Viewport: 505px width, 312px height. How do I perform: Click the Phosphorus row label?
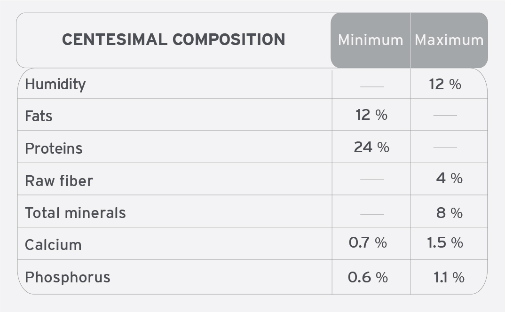point(68,277)
